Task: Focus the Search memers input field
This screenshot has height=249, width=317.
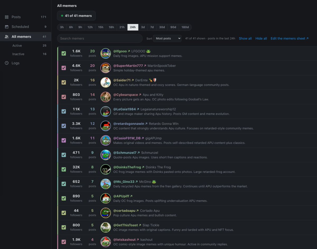Action: coord(100,38)
